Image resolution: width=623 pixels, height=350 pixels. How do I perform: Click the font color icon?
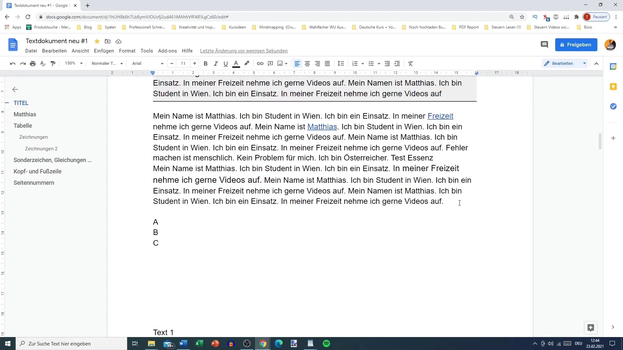236,63
